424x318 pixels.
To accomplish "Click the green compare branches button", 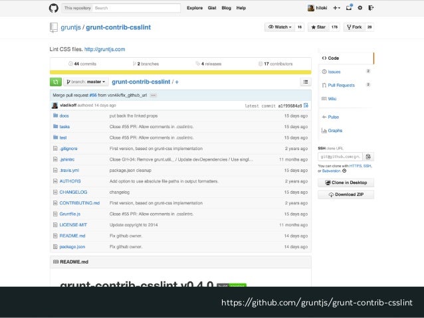I will 56,82.
